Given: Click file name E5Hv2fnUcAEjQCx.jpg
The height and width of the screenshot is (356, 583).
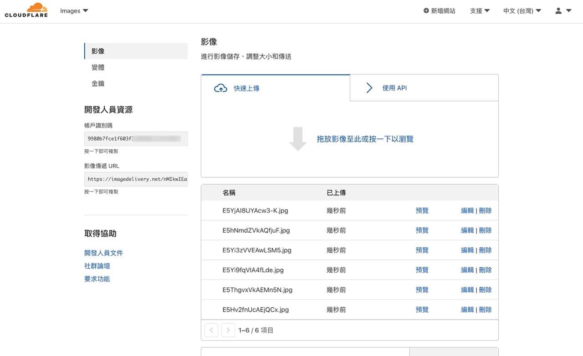Looking at the screenshot, I should pyautogui.click(x=256, y=310).
